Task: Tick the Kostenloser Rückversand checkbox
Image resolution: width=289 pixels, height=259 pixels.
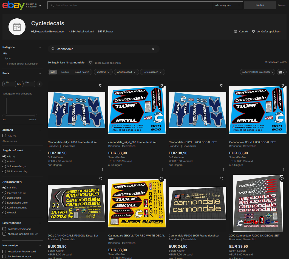Action: tap(4, 251)
